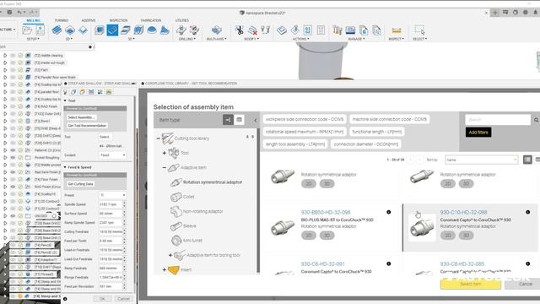Click the search magnifier icon
540x304 pixels.
pos(536,120)
